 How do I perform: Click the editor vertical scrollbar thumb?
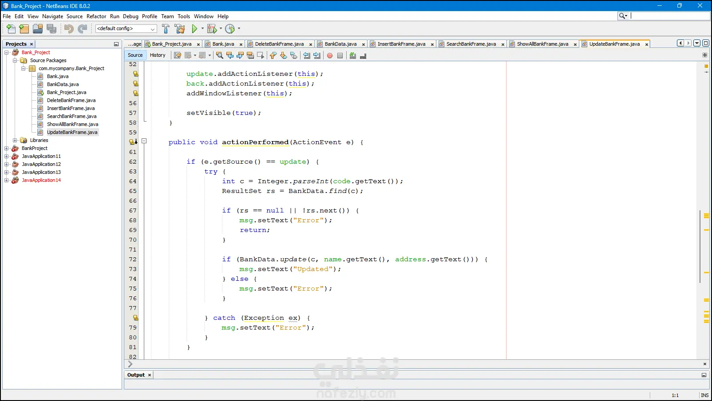(700, 247)
